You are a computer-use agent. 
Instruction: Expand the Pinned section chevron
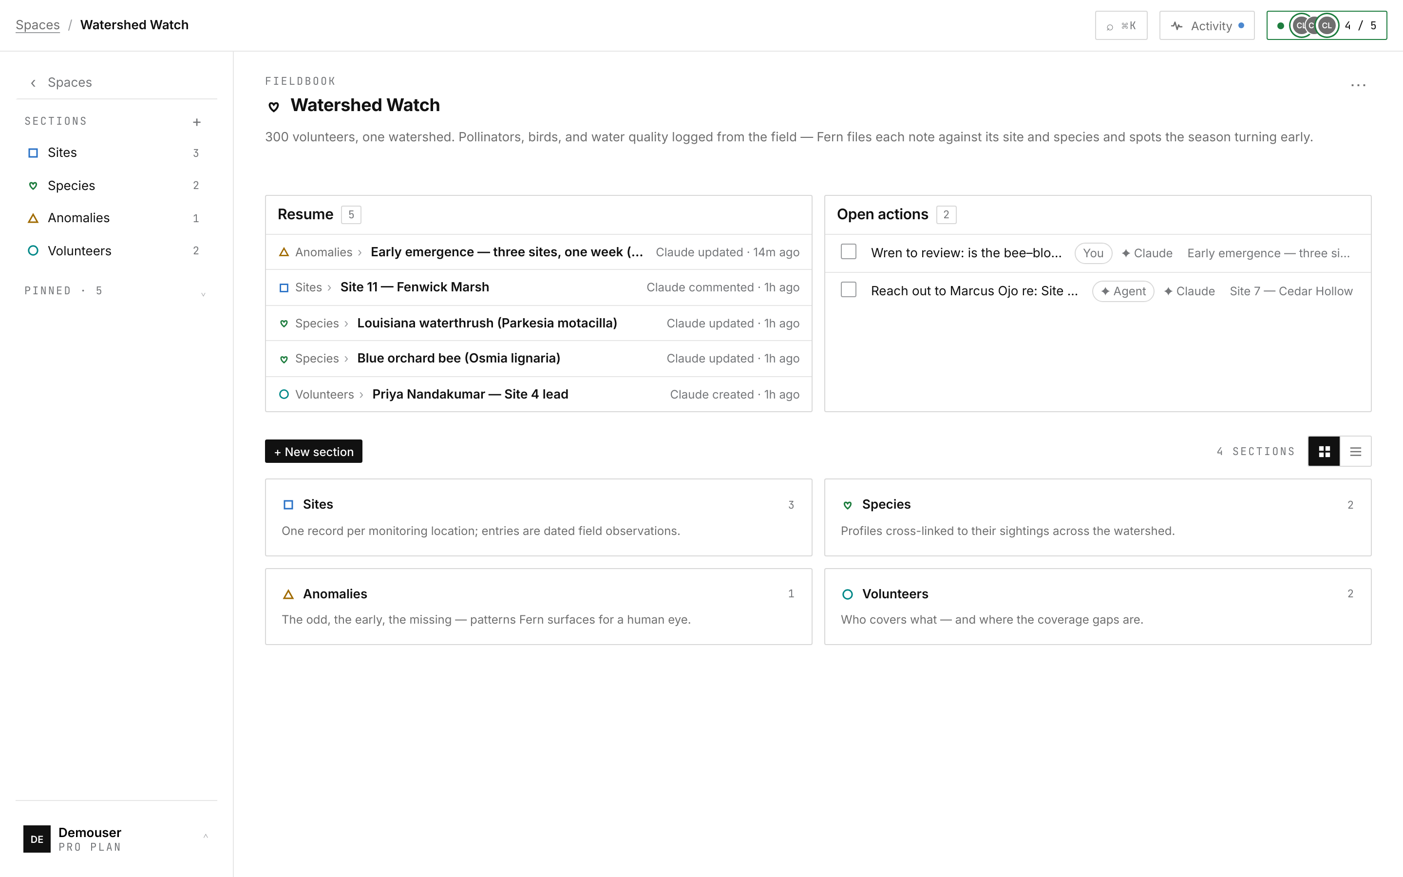point(203,293)
